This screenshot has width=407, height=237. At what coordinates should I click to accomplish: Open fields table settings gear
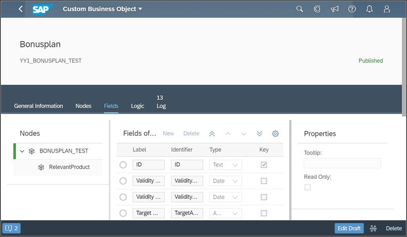275,133
